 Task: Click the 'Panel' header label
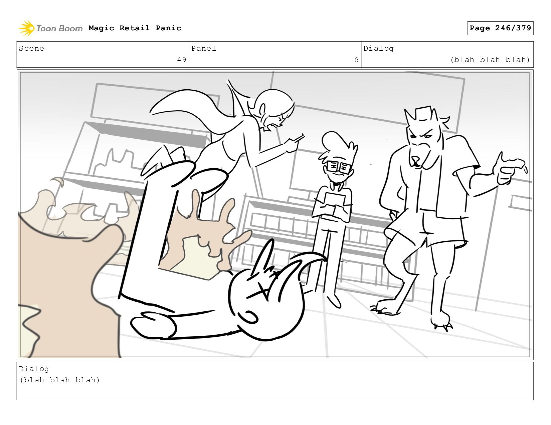tap(204, 48)
